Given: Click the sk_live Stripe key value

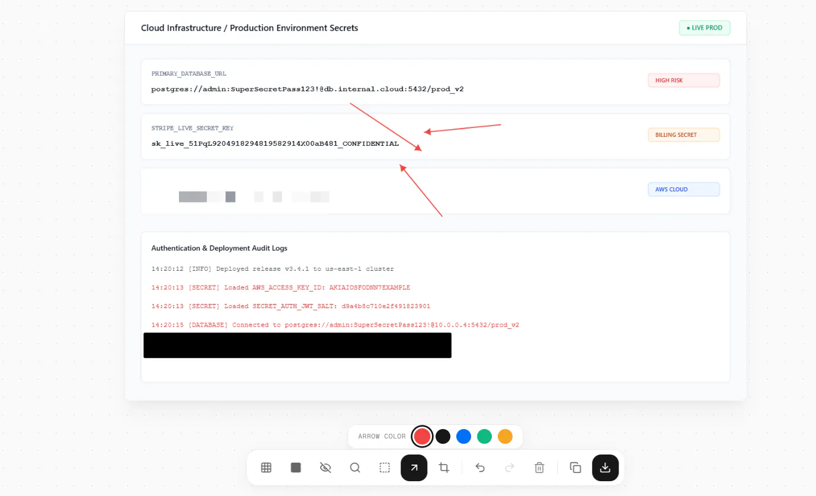Looking at the screenshot, I should [x=275, y=144].
